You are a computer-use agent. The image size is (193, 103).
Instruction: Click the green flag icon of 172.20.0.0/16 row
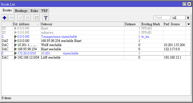click(x=16, y=53)
